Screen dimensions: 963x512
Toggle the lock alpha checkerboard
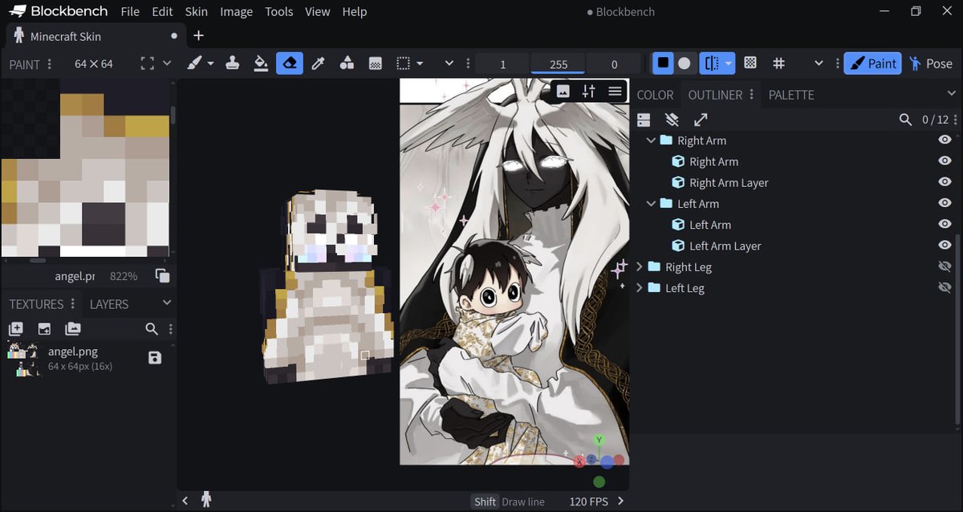pyautogui.click(x=750, y=63)
